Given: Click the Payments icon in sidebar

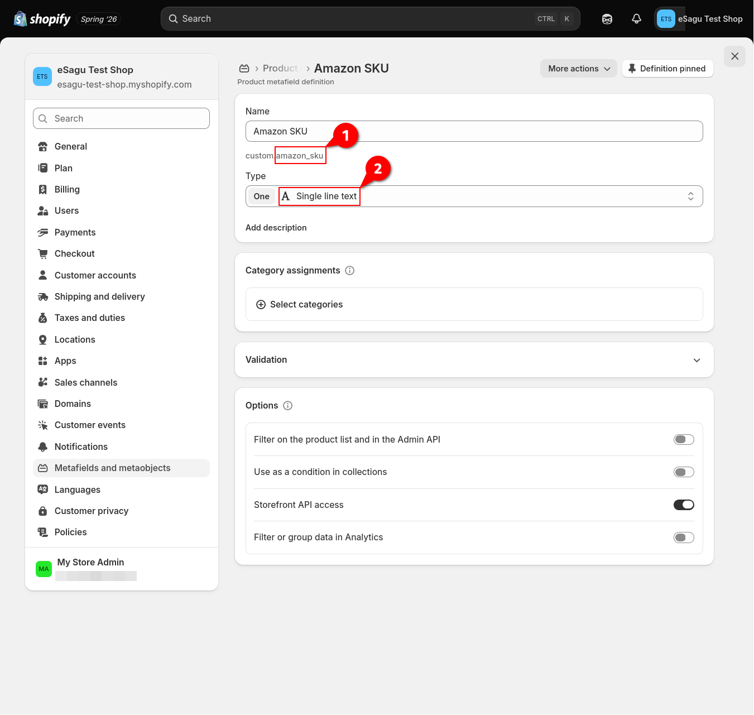Looking at the screenshot, I should [43, 233].
